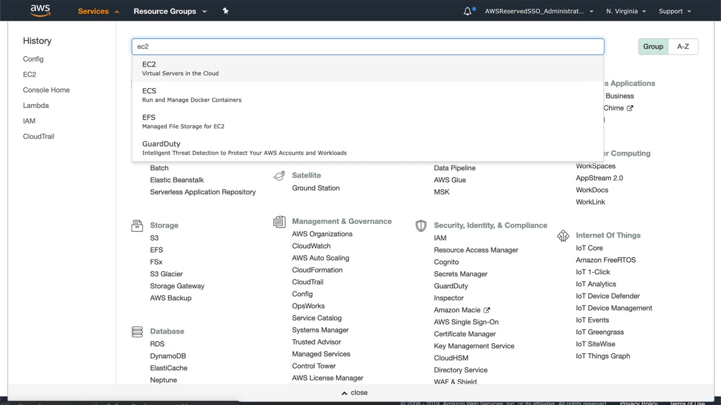Open the N. Virginia region dropdown
The width and height of the screenshot is (721, 405).
(626, 11)
